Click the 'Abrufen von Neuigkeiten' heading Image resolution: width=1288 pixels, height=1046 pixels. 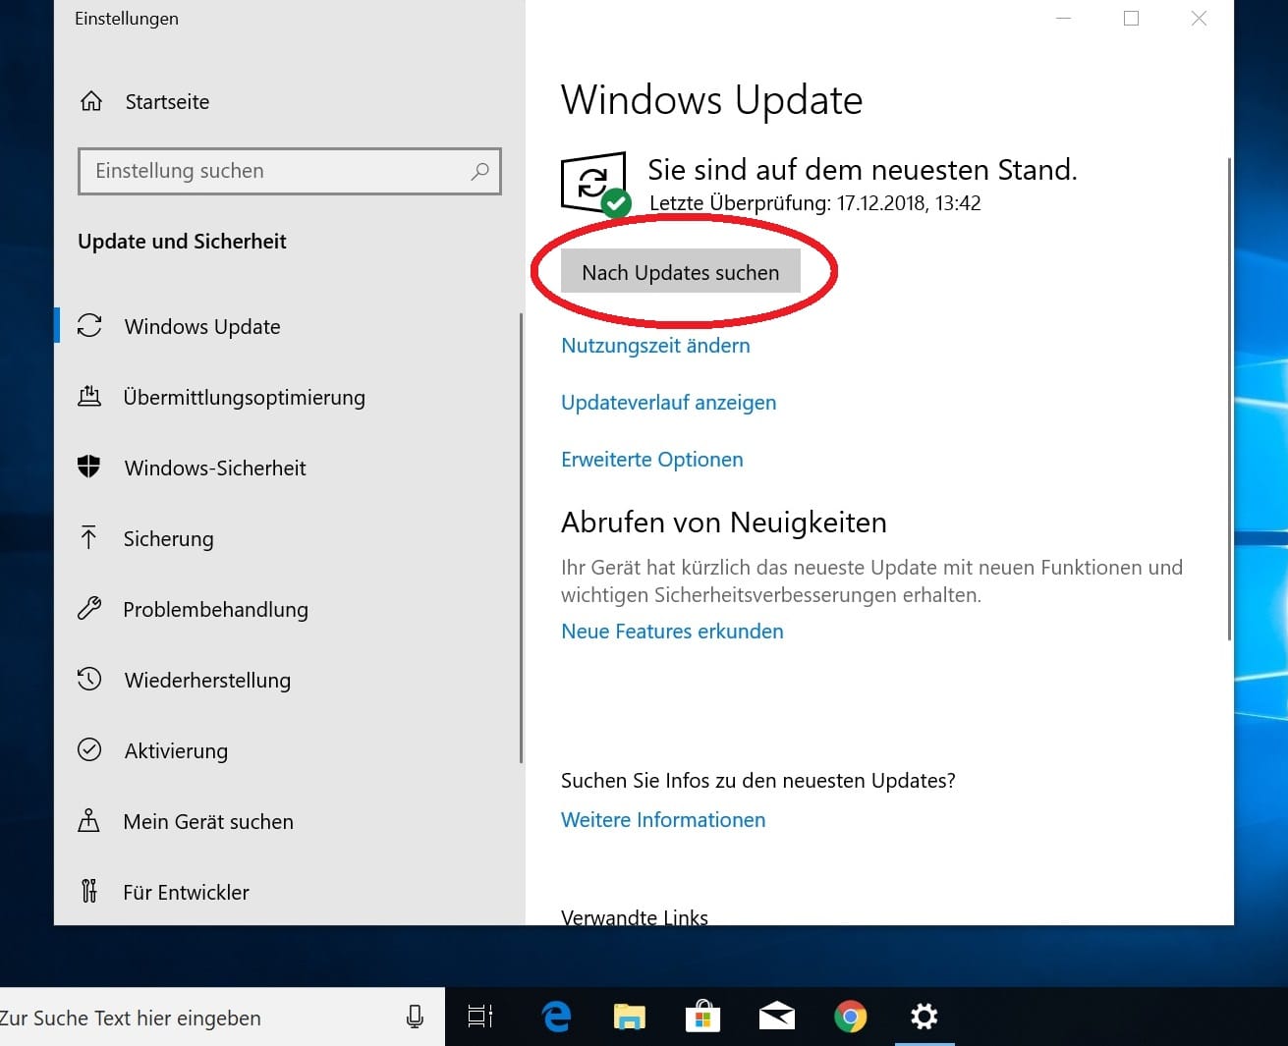click(x=724, y=523)
